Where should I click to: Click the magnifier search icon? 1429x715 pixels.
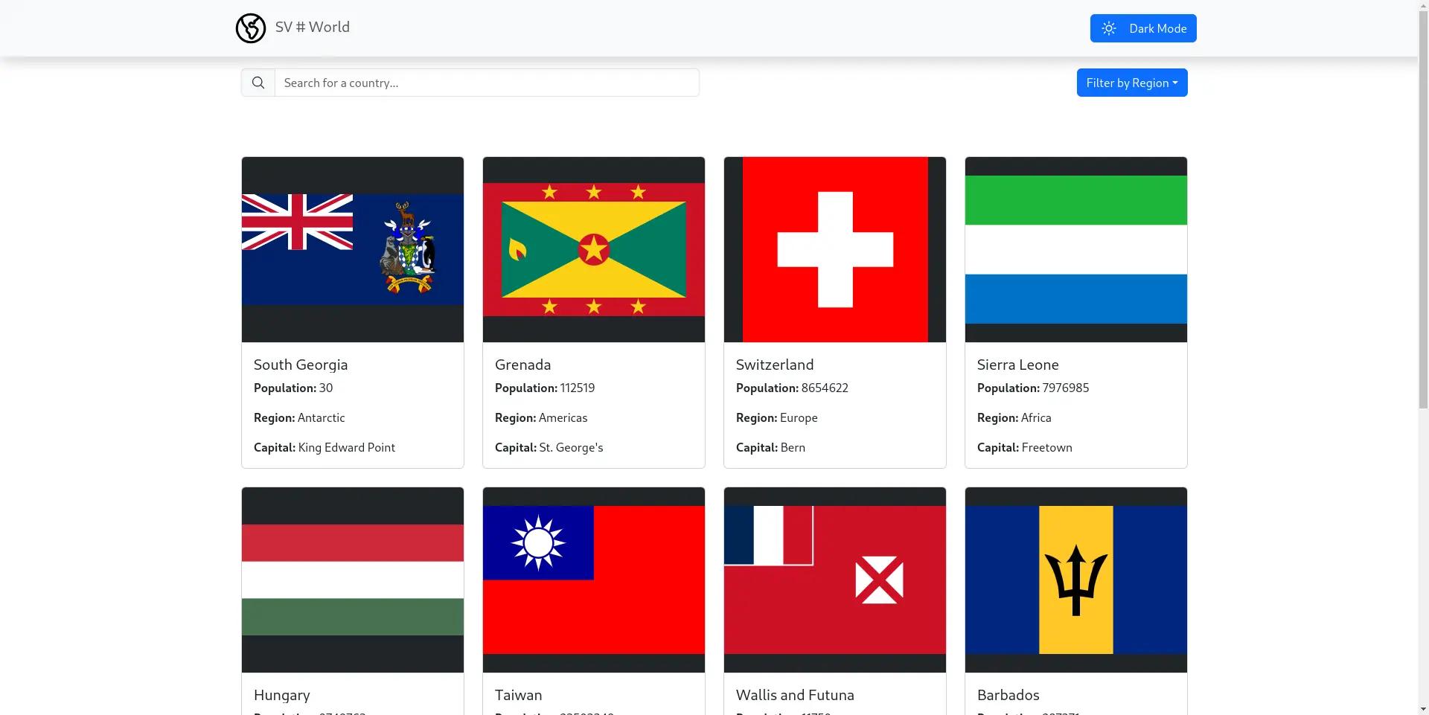(258, 83)
